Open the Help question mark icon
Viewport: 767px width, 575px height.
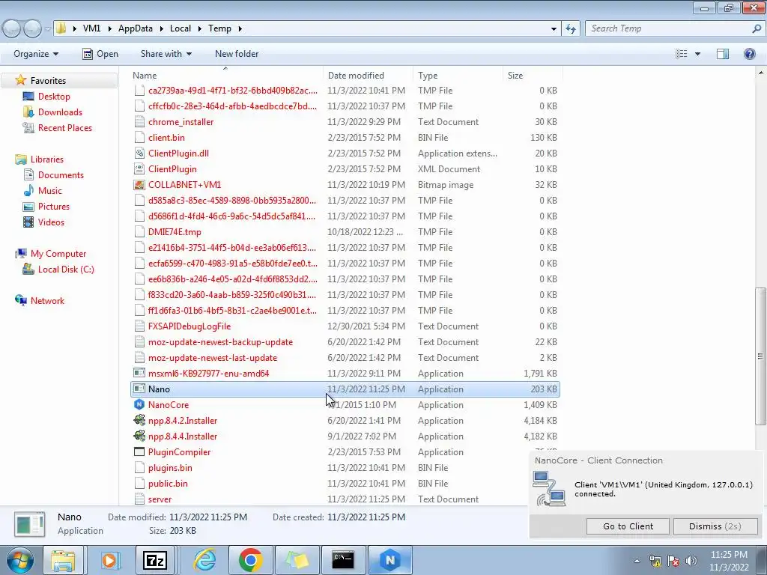(749, 54)
